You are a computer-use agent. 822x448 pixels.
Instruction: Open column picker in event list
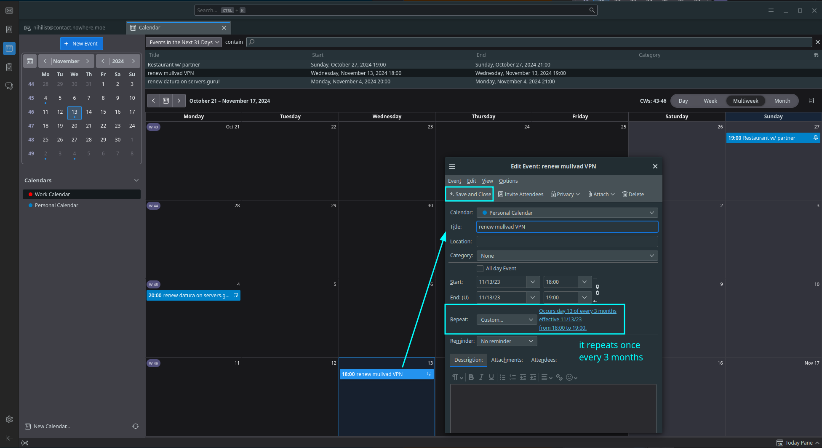point(816,55)
